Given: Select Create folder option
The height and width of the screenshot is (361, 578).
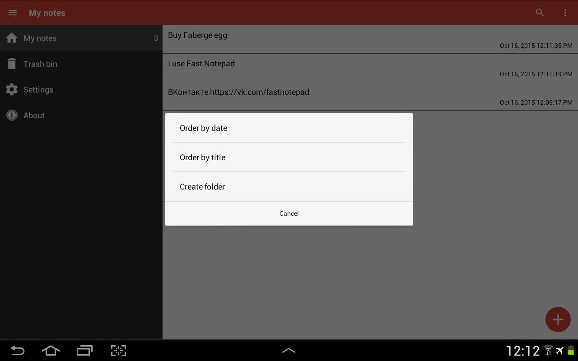Looking at the screenshot, I should pyautogui.click(x=289, y=187).
